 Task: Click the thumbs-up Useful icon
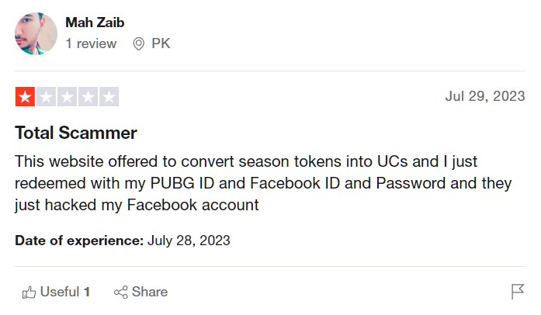coord(29,292)
